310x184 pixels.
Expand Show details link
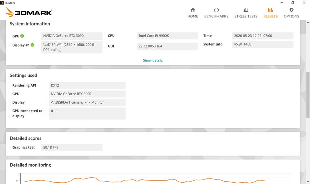pyautogui.click(x=153, y=60)
